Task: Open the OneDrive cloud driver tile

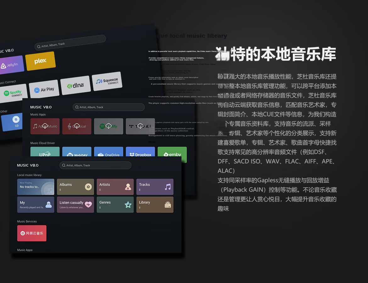Action: click(109, 152)
